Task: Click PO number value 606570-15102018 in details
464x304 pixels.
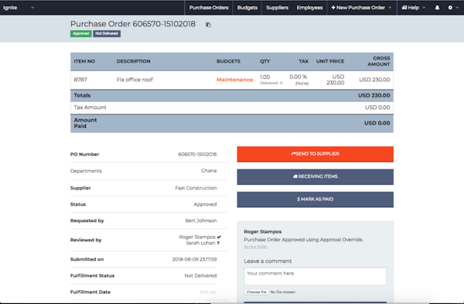Action: point(197,154)
